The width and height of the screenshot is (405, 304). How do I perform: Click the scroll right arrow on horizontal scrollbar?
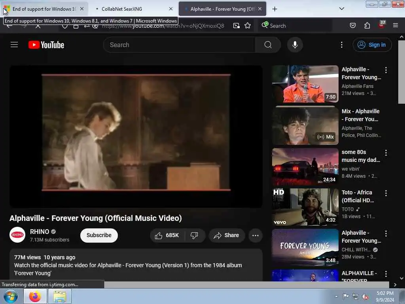coord(395,285)
